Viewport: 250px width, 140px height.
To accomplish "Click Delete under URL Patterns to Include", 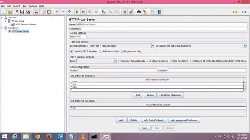I will [x=150, y=95].
